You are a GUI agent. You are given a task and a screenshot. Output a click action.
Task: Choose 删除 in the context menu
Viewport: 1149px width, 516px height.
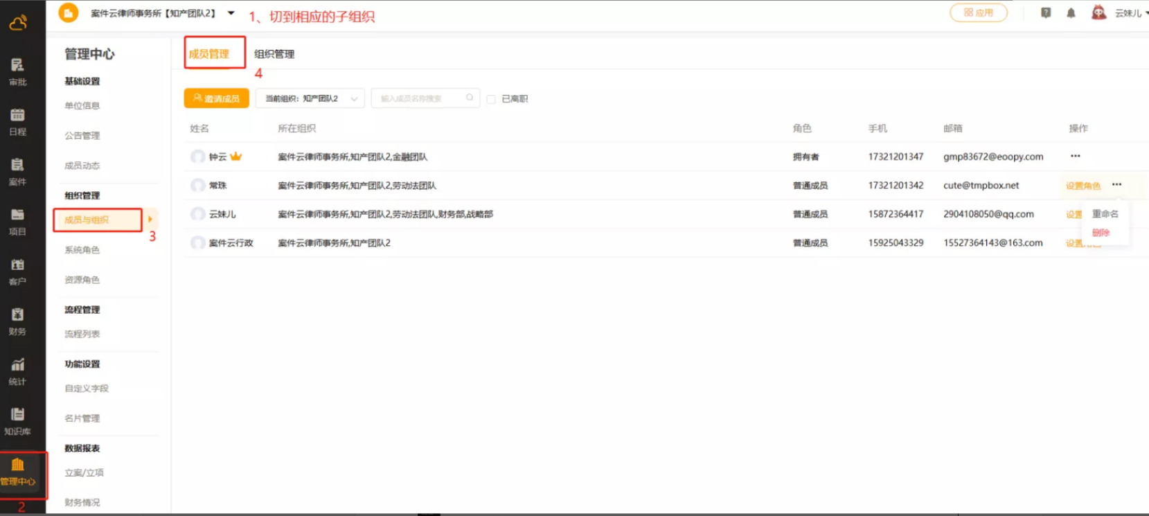(x=1101, y=233)
